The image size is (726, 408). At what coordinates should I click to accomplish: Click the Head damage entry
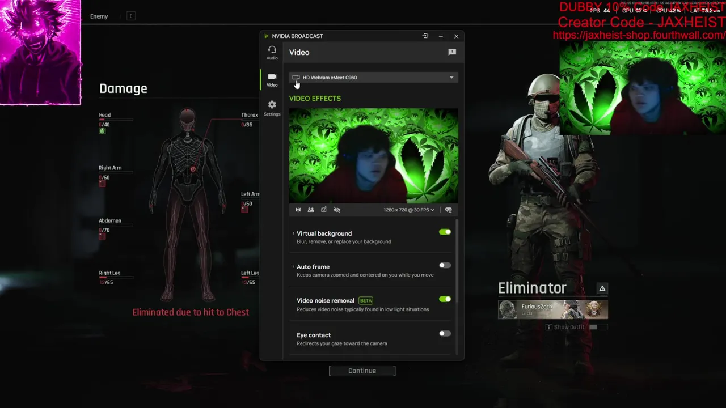[x=116, y=122]
